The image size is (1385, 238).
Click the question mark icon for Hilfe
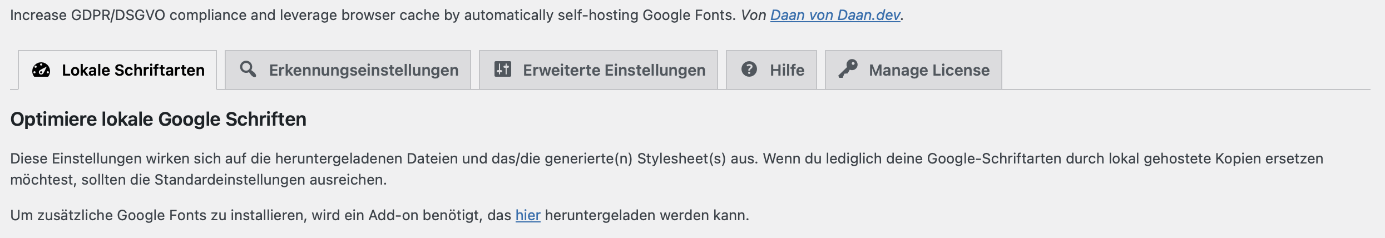tap(749, 69)
